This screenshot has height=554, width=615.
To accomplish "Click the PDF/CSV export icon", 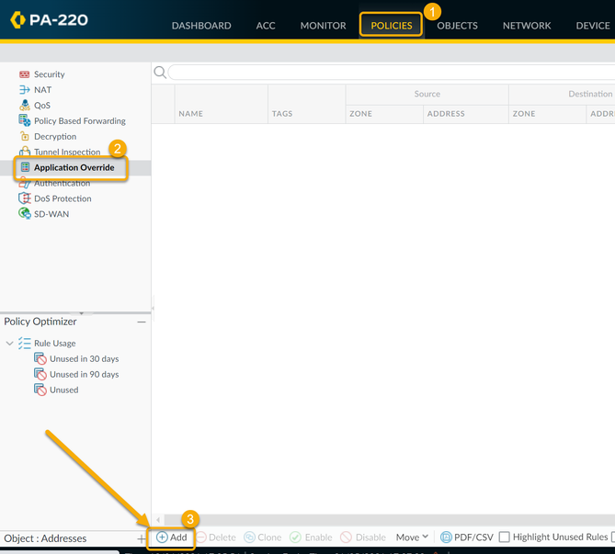I will coord(446,537).
